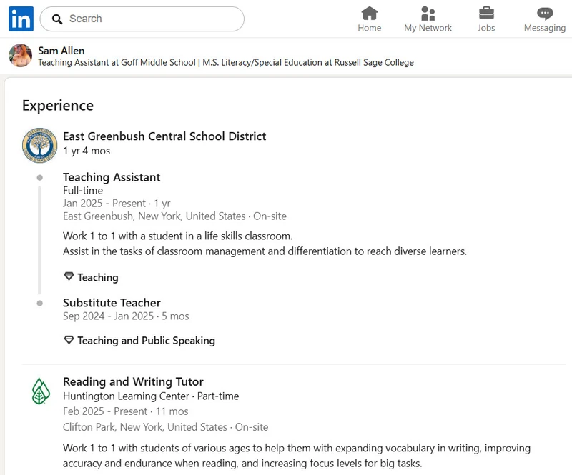Click the magnifying glass search icon
Viewport: 572px width, 475px height.
click(x=57, y=19)
